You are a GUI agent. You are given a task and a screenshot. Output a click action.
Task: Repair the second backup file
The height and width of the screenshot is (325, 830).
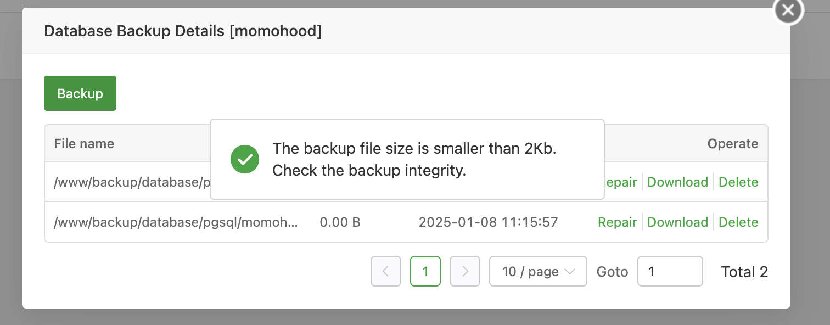tap(617, 222)
